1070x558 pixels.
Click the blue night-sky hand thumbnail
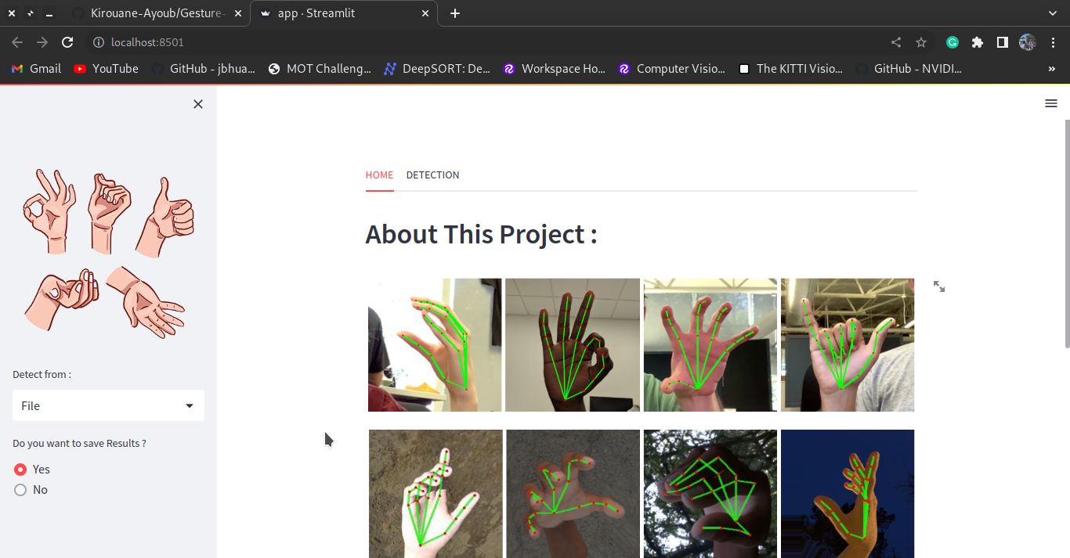847,494
